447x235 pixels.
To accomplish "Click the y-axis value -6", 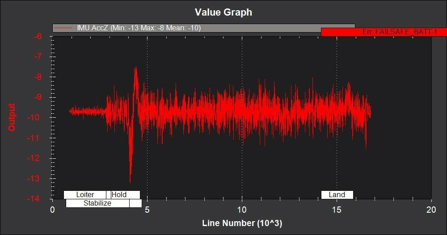I will [x=38, y=36].
